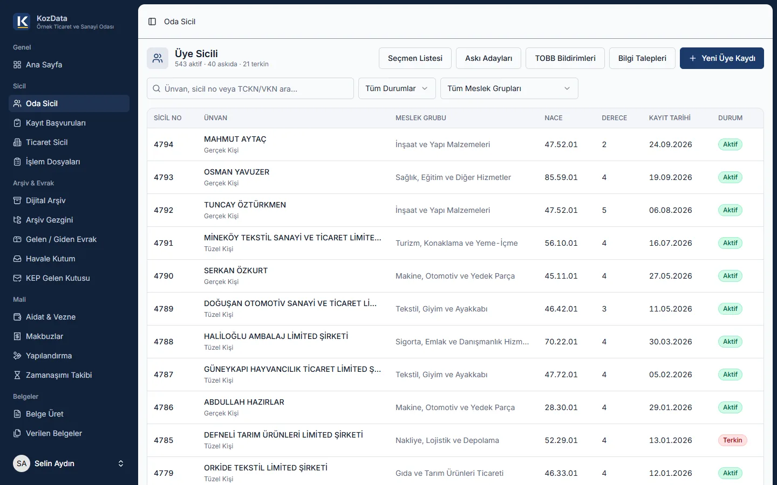Click the SİCİL NO column header
Image resolution: width=777 pixels, height=485 pixels.
coord(168,118)
